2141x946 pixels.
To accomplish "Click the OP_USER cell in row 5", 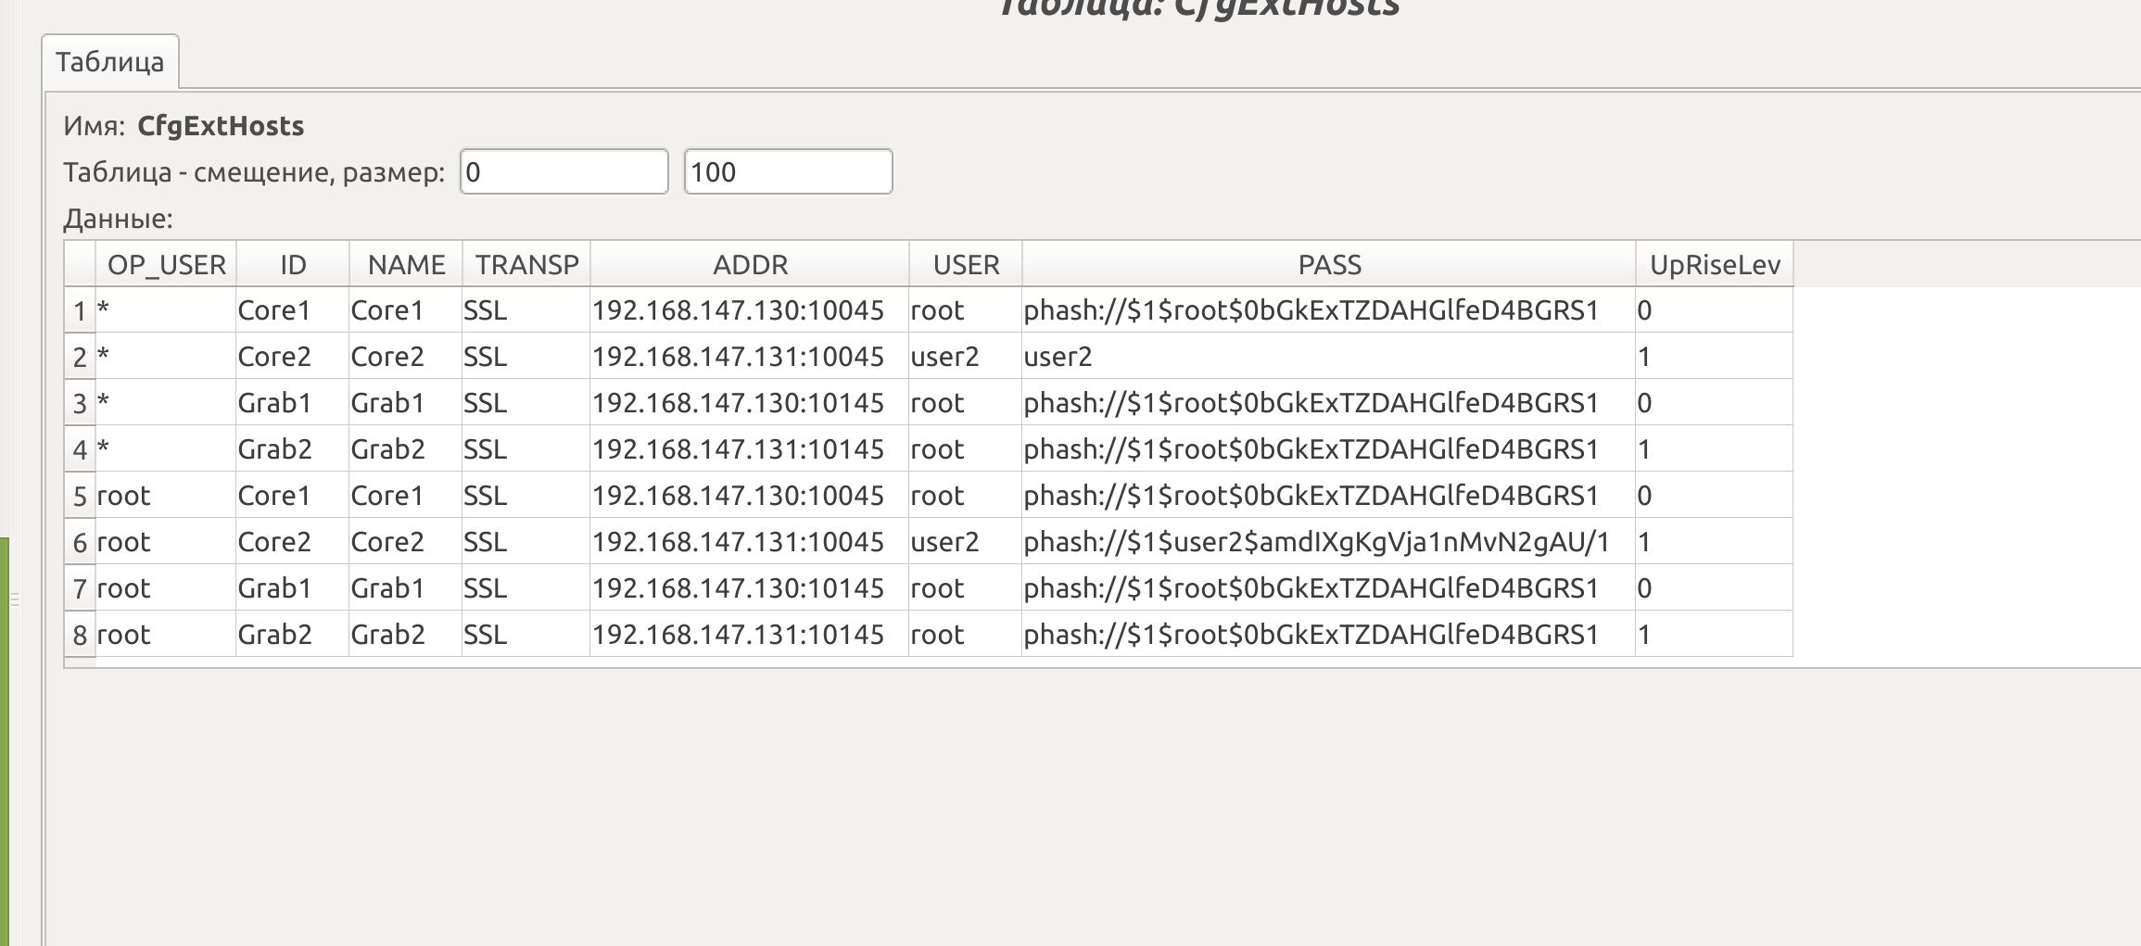I will tap(165, 496).
